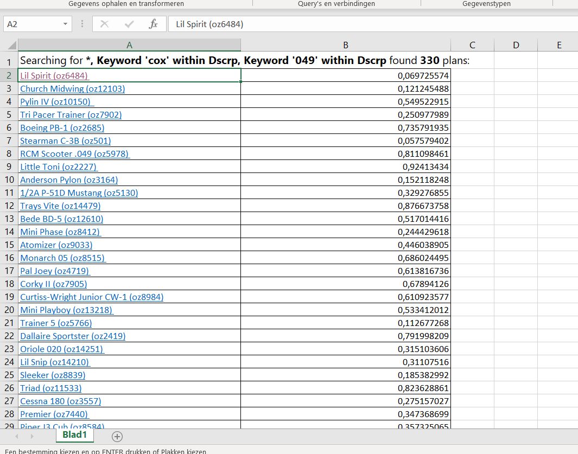This screenshot has width=578, height=454.
Task: Open the Trays Vite (oz14479) link
Action: click(60, 206)
